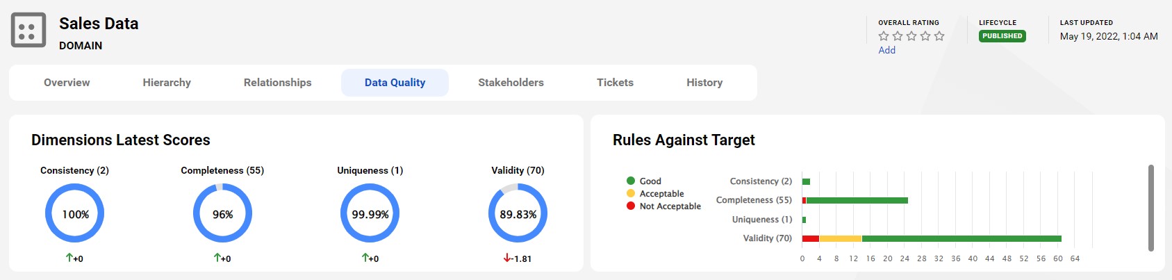Toggle the Good legend item
The image size is (1172, 280).
tap(644, 181)
